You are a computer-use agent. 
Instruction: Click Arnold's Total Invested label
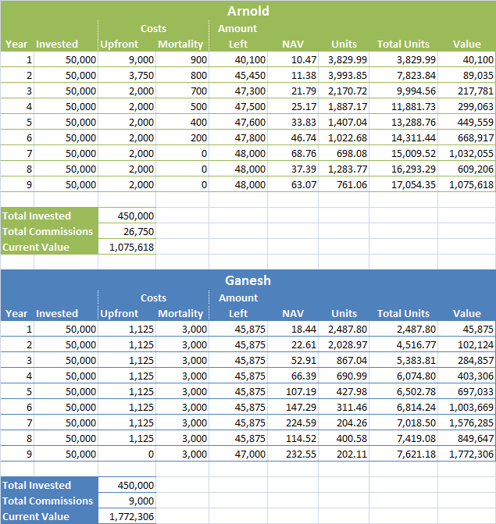click(37, 216)
